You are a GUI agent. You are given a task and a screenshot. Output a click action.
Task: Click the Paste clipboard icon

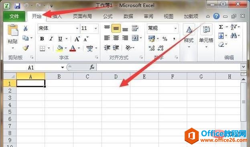coord(13,30)
